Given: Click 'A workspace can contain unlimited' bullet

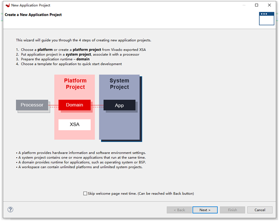Looking at the screenshot, I should [79, 167].
